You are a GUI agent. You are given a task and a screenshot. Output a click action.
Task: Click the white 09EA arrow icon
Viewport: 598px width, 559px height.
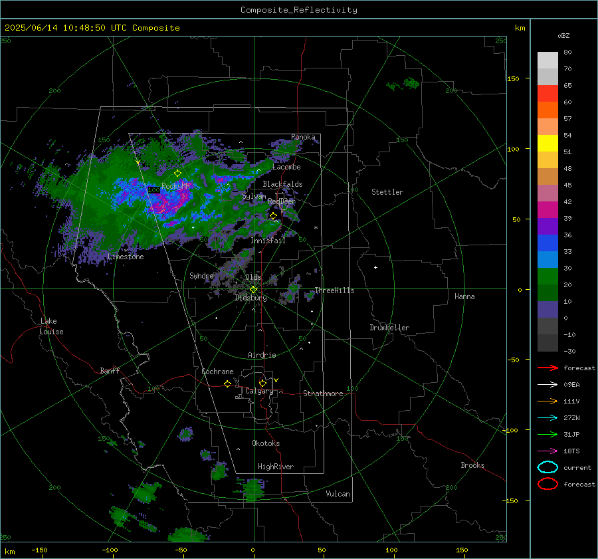(548, 384)
